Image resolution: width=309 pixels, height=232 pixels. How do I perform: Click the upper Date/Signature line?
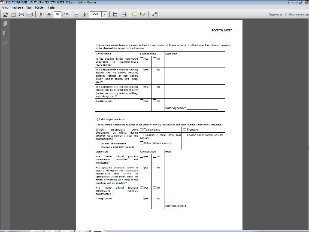pyautogui.click(x=191, y=108)
